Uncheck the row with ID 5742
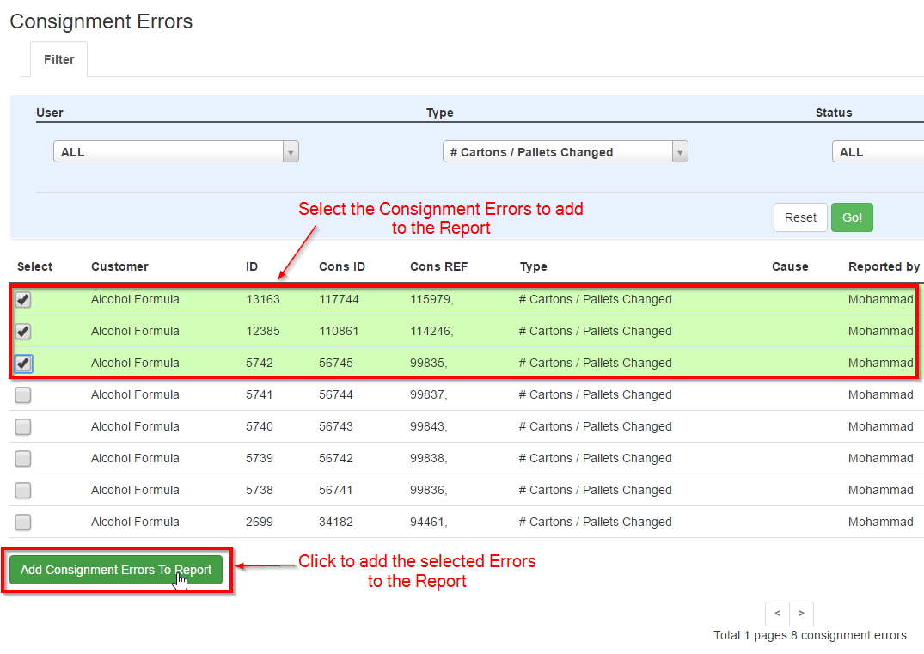Image resolution: width=924 pixels, height=654 pixels. [x=22, y=363]
